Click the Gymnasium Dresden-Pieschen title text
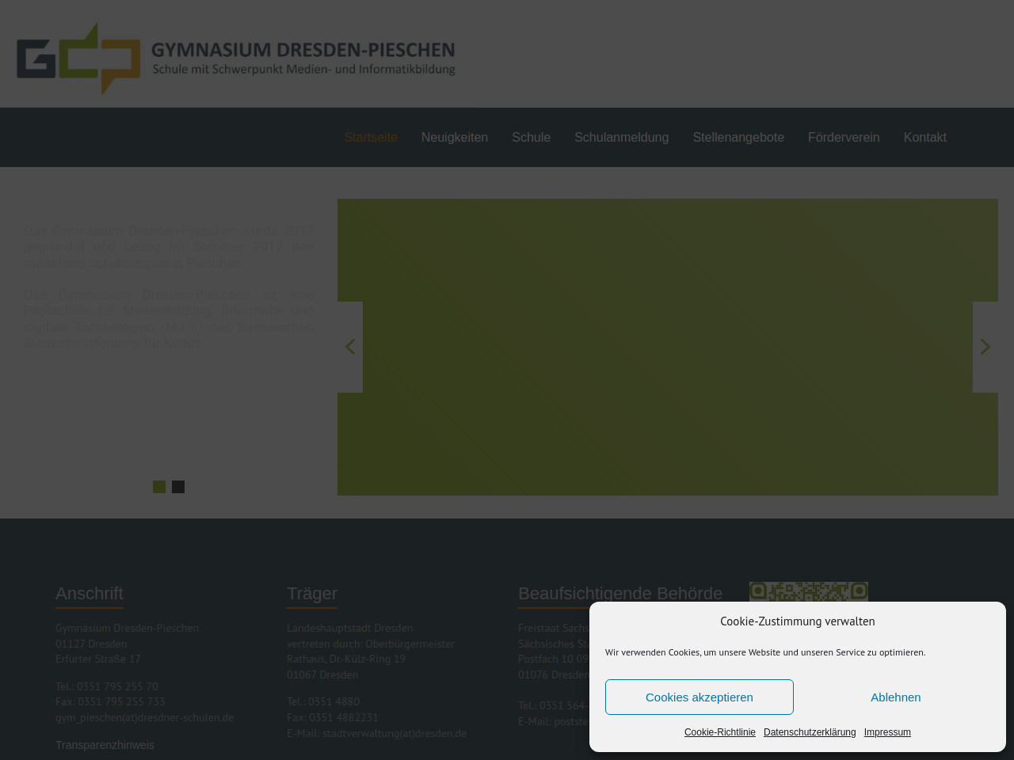 [303, 51]
